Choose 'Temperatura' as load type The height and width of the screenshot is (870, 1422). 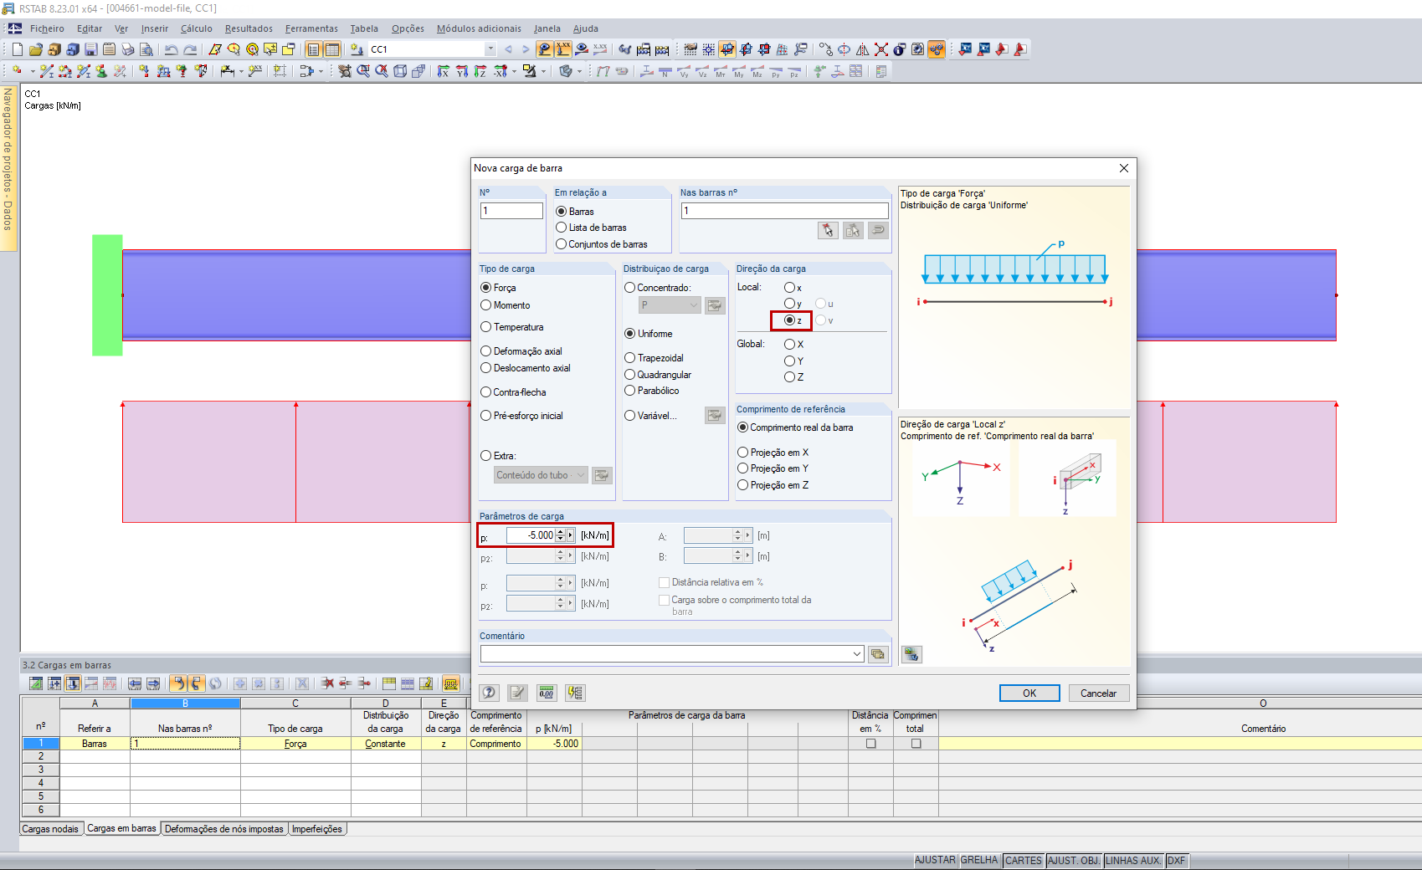coord(512,327)
